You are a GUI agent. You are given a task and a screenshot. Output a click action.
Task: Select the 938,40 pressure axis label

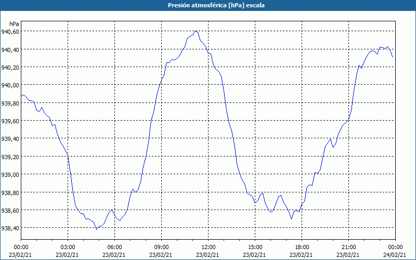pyautogui.click(x=10, y=228)
